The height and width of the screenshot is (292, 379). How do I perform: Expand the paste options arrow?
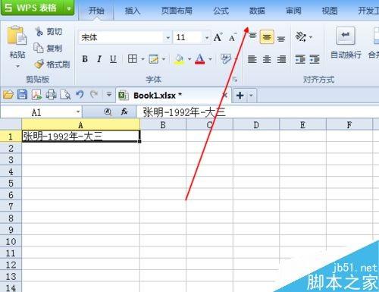point(17,66)
